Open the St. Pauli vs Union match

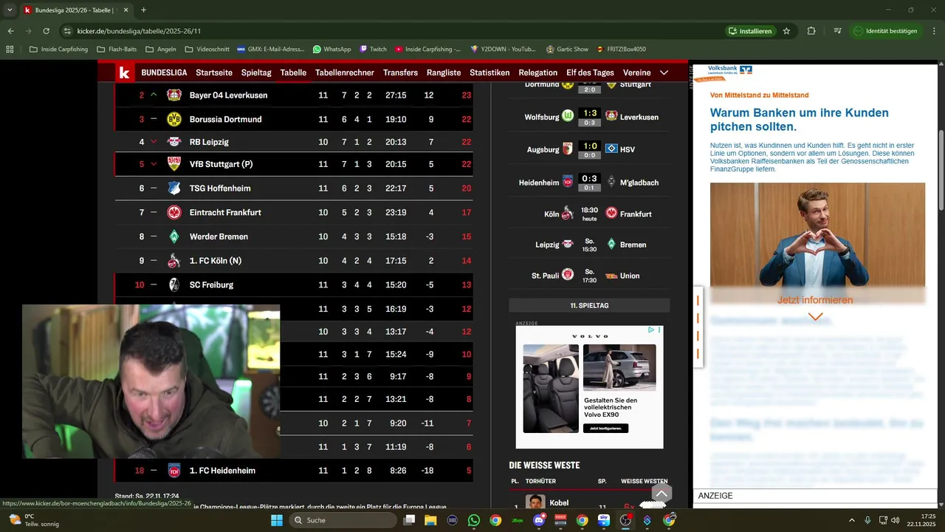coord(589,276)
